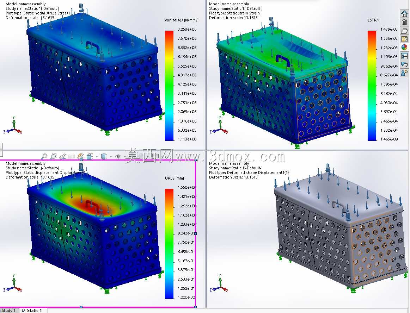
Task: Click the Hide/Show Items eye icon
Action: pos(118,156)
